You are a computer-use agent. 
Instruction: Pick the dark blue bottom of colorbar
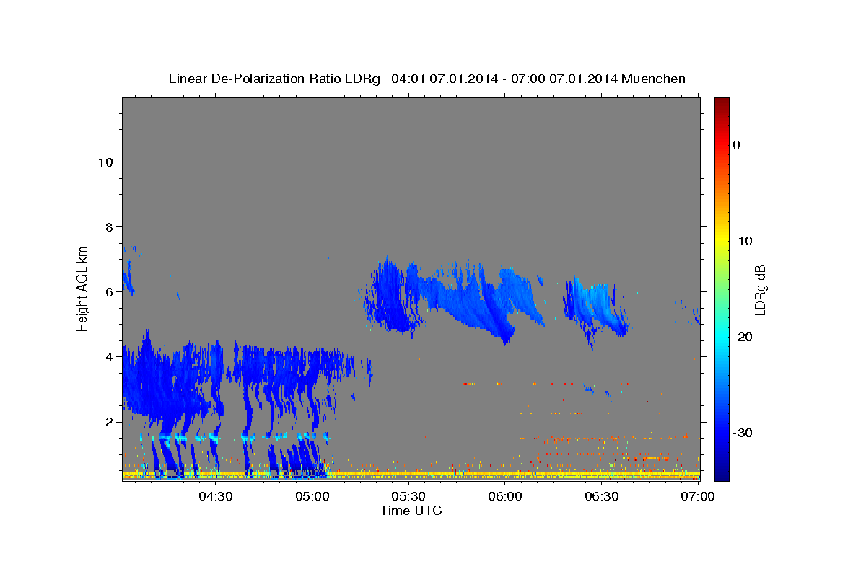coord(721,475)
